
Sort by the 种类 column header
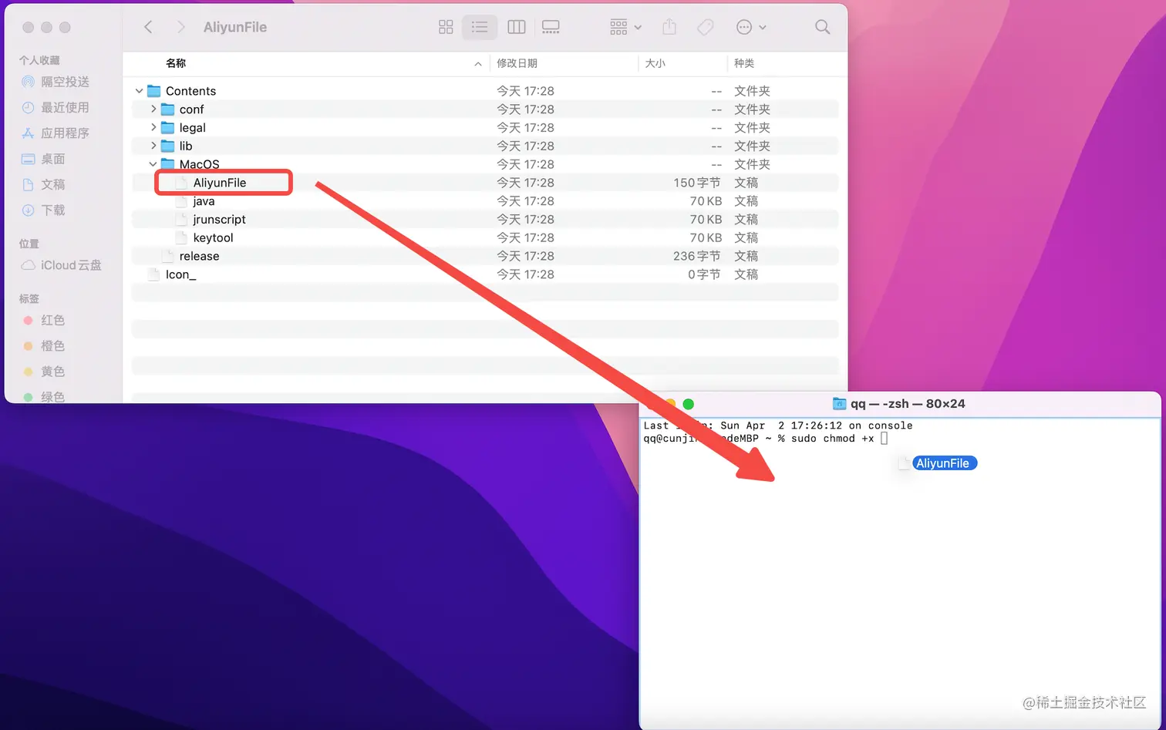point(744,63)
